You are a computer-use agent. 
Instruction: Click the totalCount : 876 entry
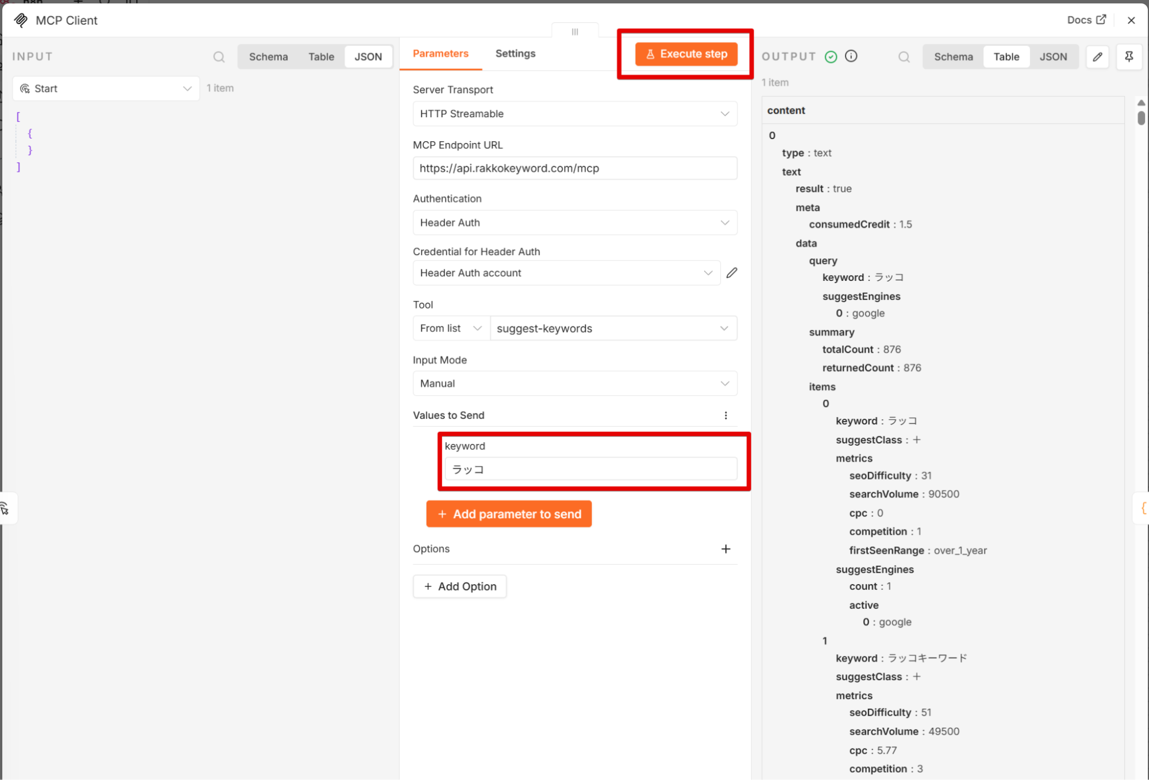(x=862, y=349)
